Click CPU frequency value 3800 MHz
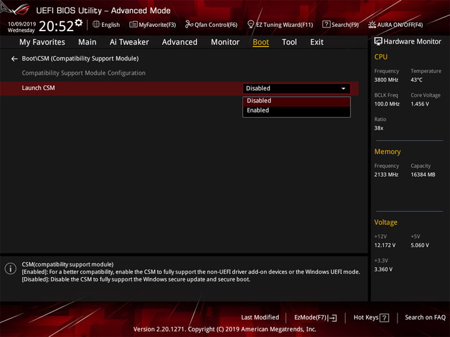This screenshot has height=337, width=450. pyautogui.click(x=386, y=80)
